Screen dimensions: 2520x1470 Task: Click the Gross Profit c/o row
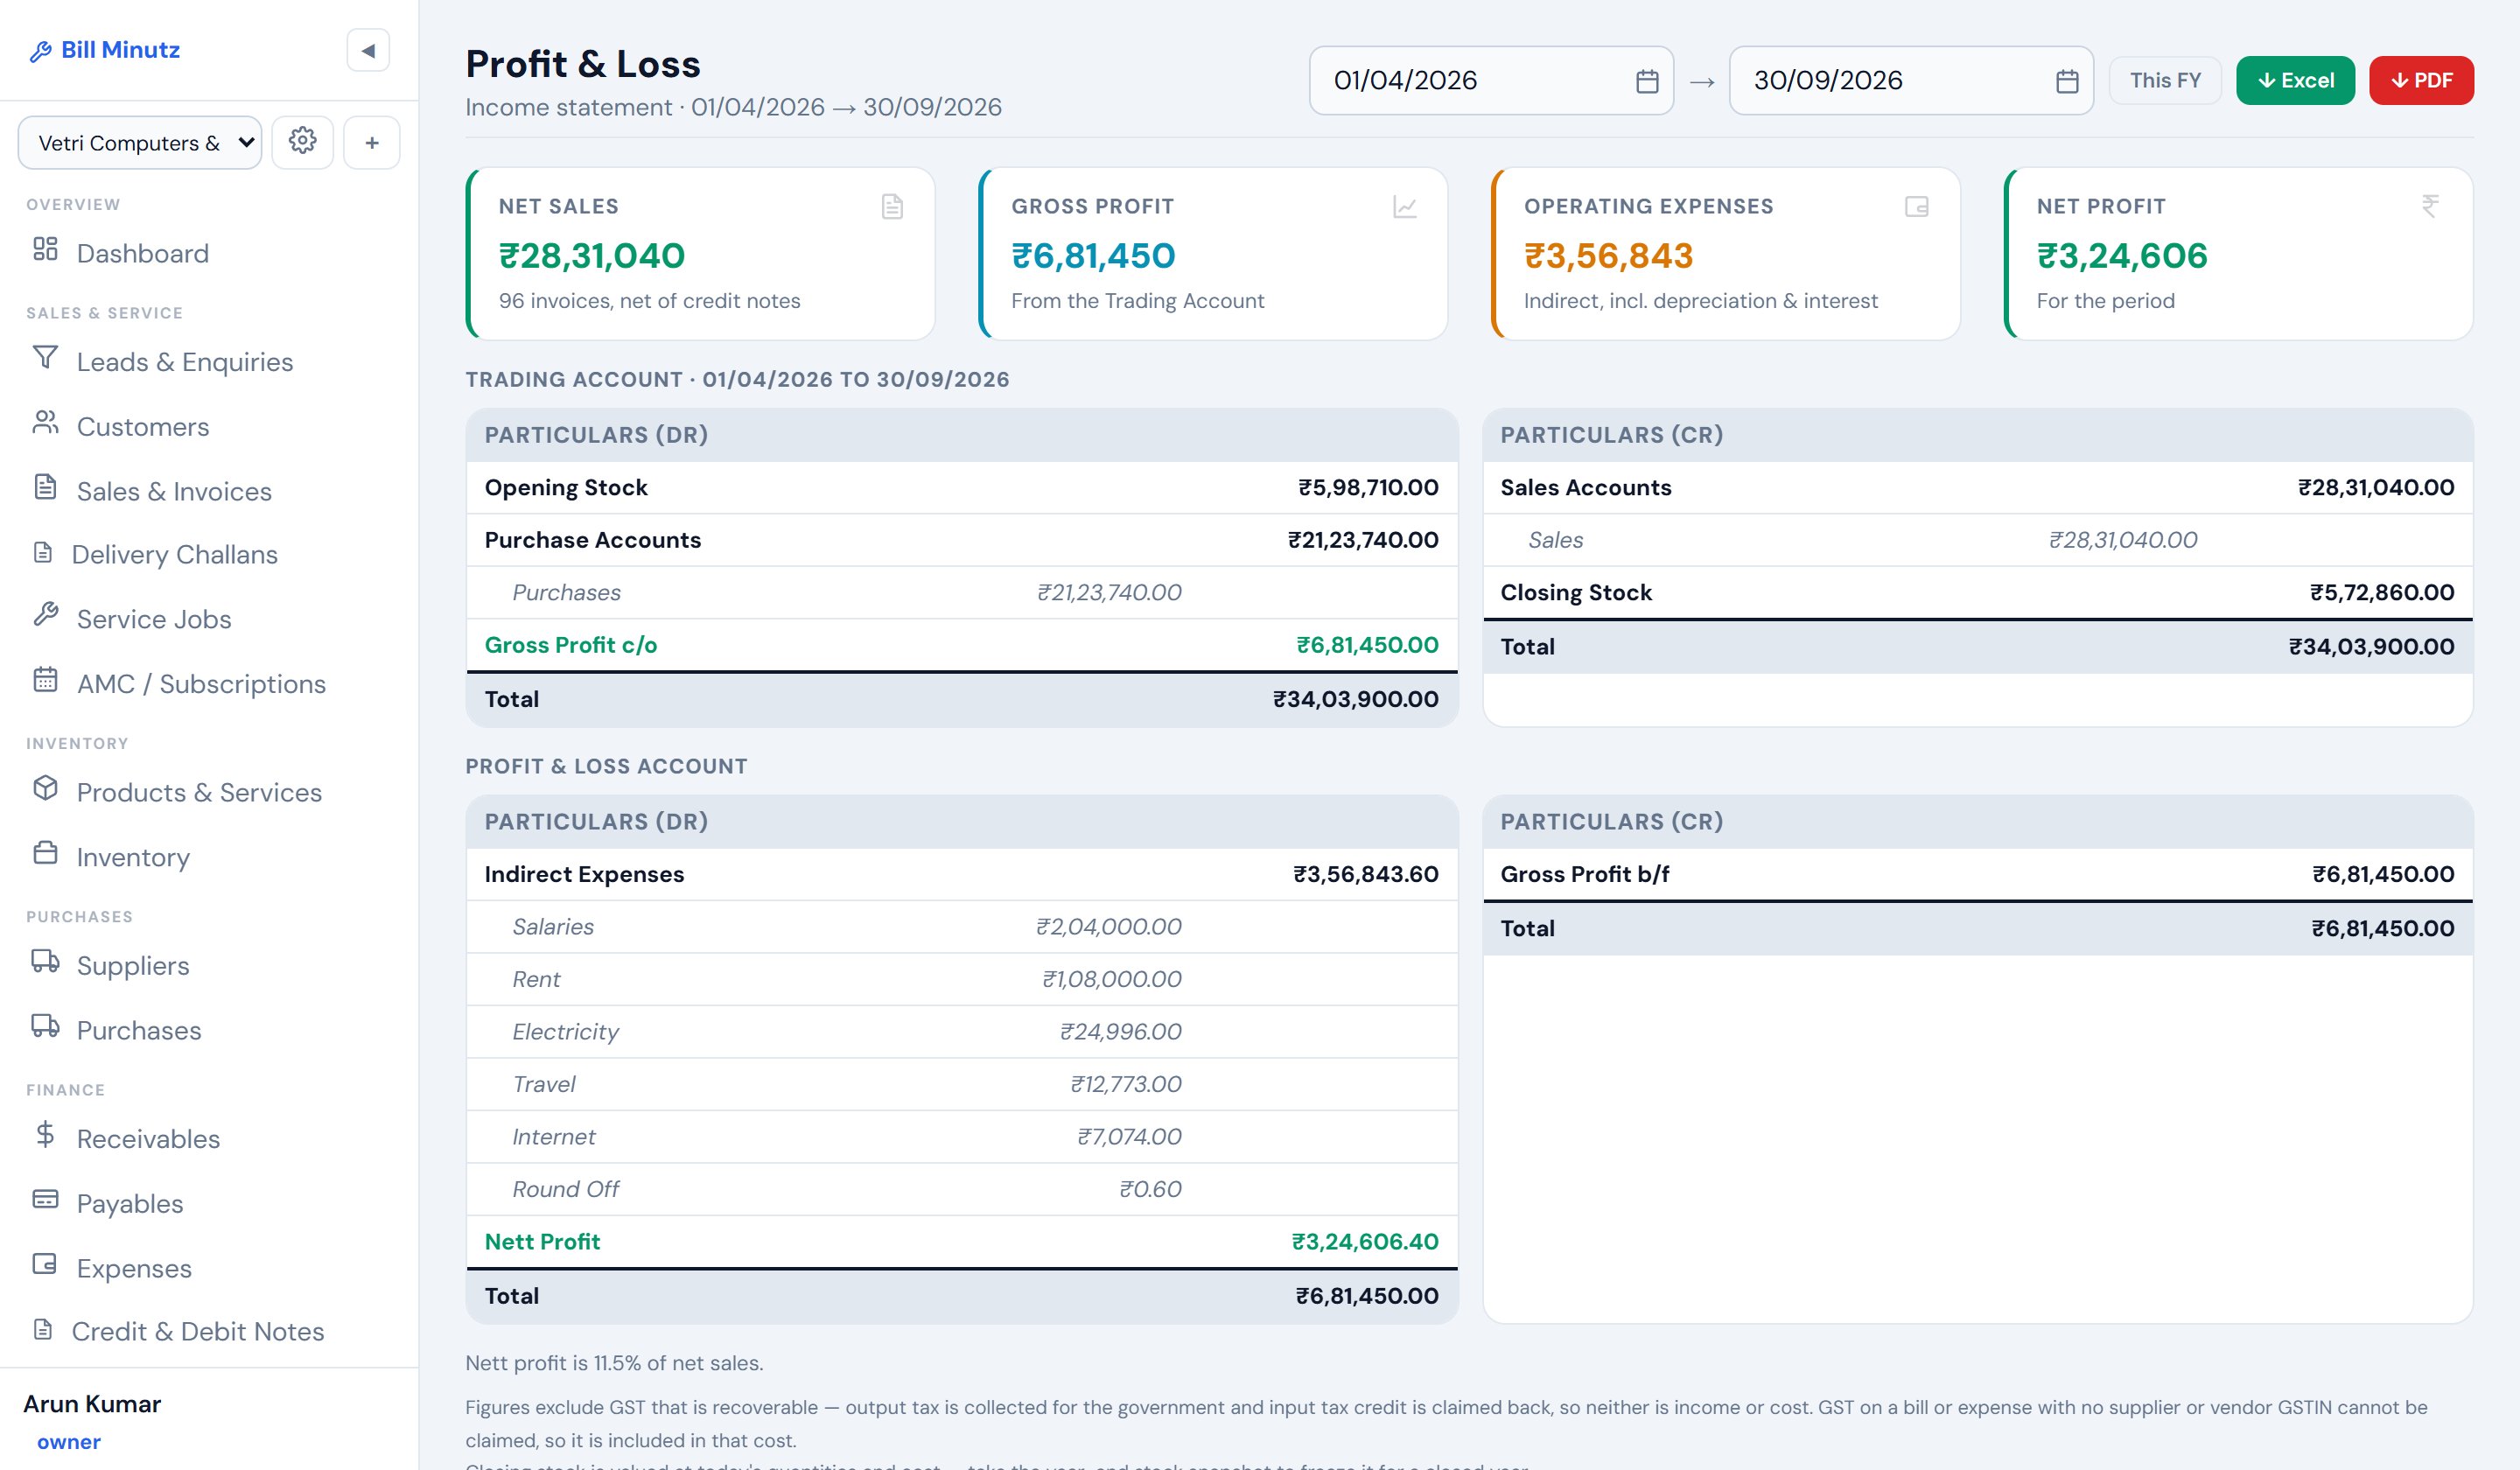click(x=962, y=645)
